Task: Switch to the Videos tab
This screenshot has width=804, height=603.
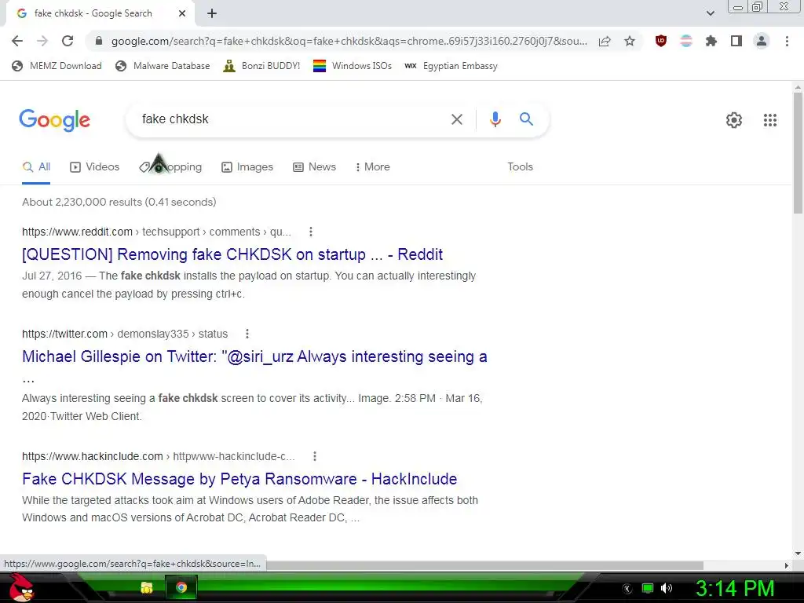Action: (95, 167)
